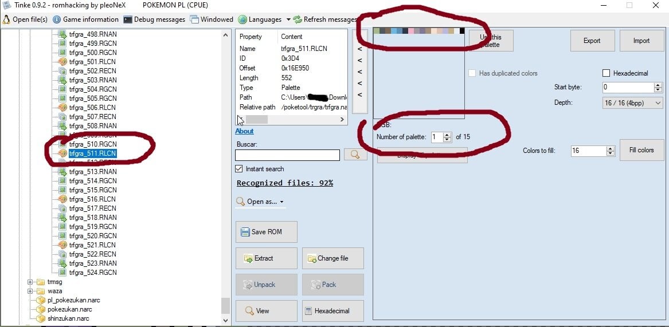
Task: Click icon of trfgra_508.RNAN
Action: [62, 126]
